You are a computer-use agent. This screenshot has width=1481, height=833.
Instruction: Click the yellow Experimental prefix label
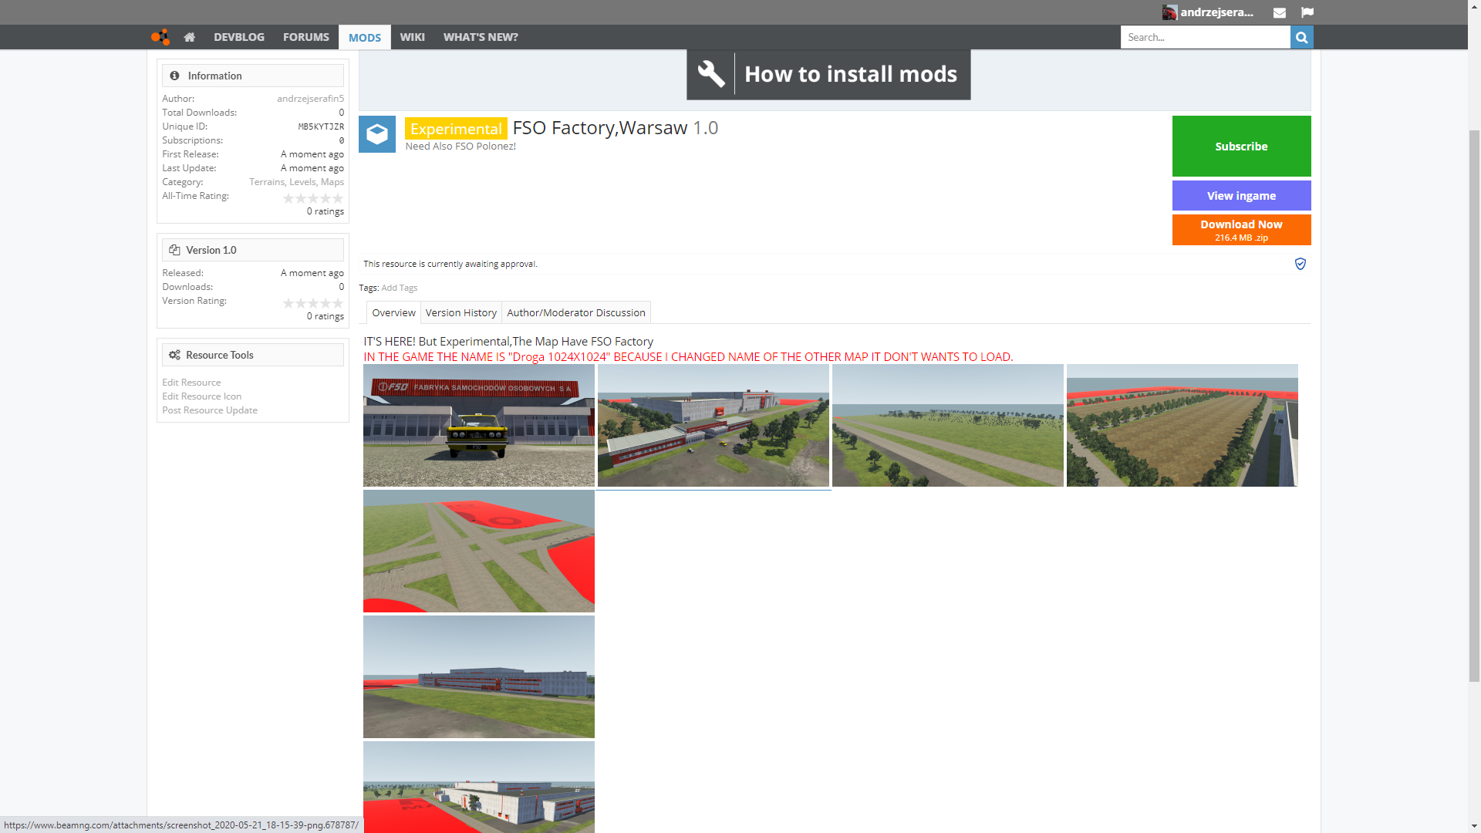coord(456,129)
